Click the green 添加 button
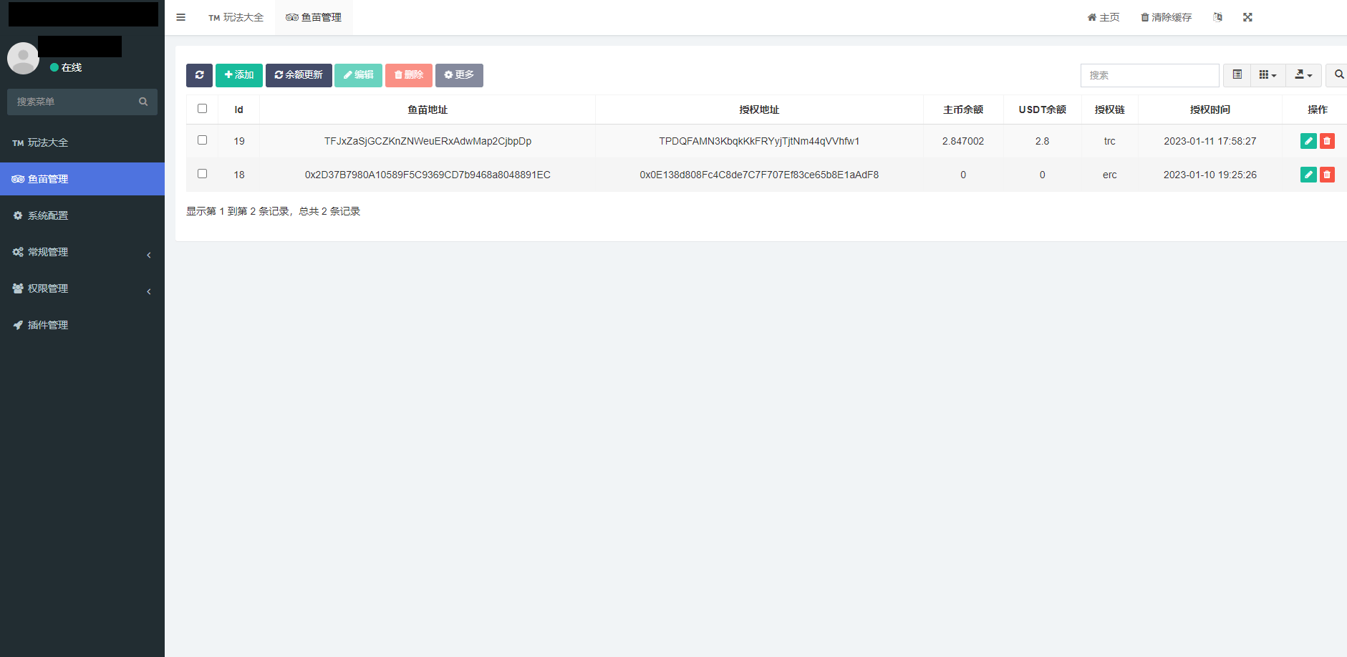The image size is (1347, 657). click(238, 75)
